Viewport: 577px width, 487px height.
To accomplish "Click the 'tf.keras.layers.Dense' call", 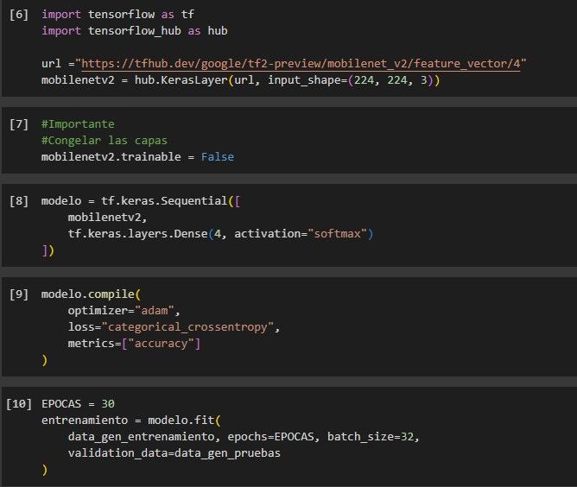I will point(137,234).
